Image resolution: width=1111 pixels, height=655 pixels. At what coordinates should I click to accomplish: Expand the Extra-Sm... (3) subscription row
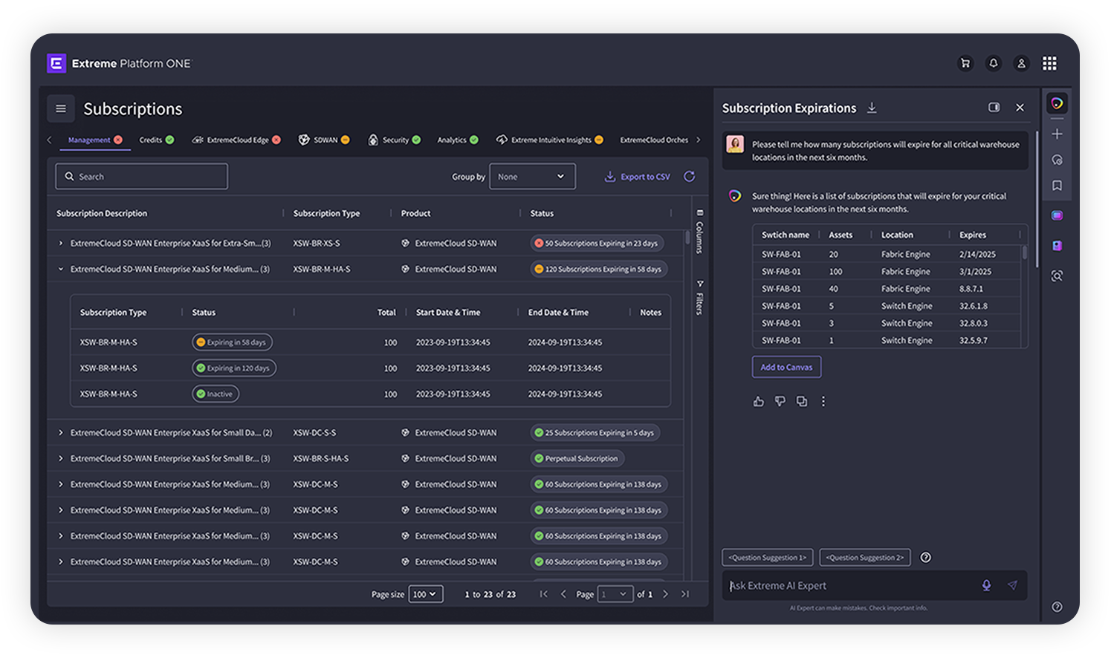coord(61,244)
